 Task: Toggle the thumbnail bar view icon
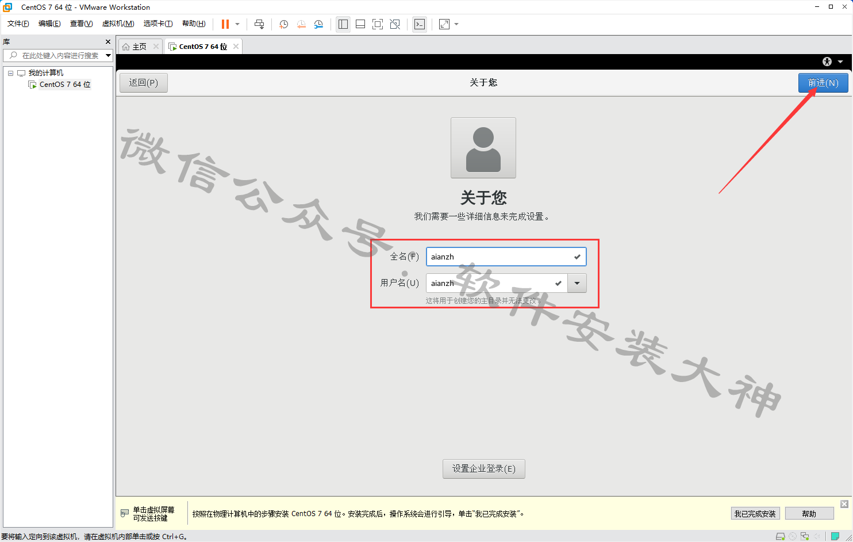click(x=360, y=24)
